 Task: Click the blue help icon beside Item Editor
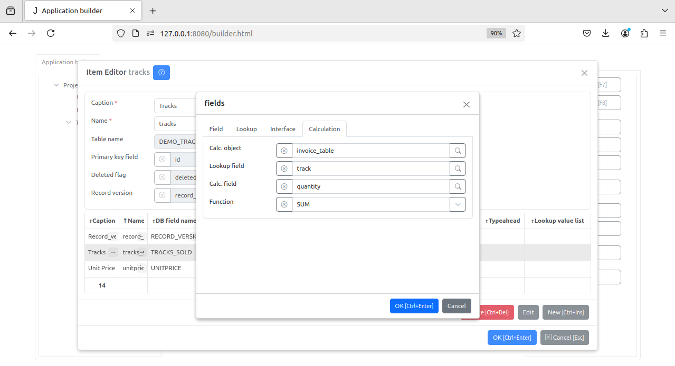tap(161, 73)
